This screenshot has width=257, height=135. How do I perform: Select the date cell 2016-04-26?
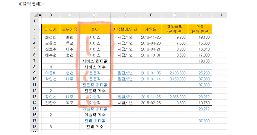[x=151, y=43]
